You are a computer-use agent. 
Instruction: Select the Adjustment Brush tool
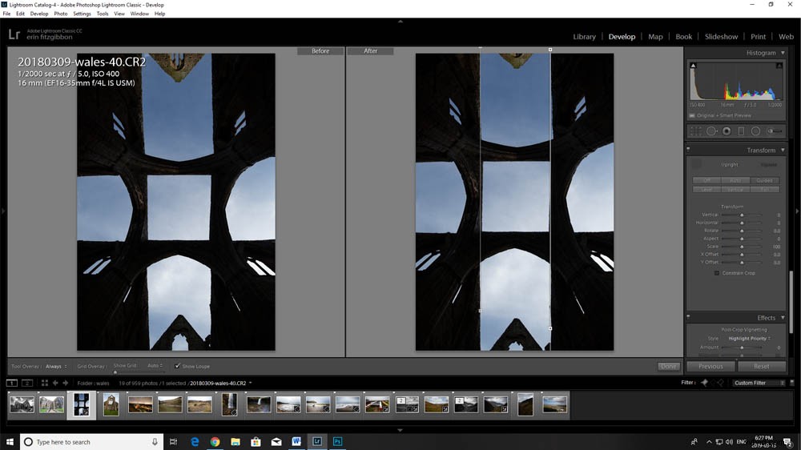tap(775, 131)
